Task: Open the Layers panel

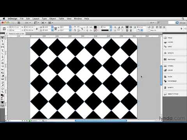Action: pyautogui.click(x=169, y=42)
